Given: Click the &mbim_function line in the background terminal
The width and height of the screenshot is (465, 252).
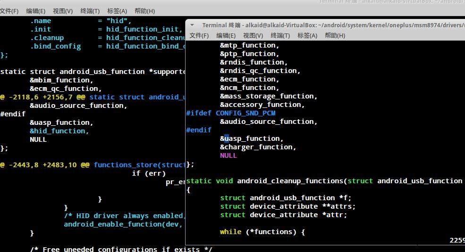Looking at the screenshot, I should [x=61, y=80].
